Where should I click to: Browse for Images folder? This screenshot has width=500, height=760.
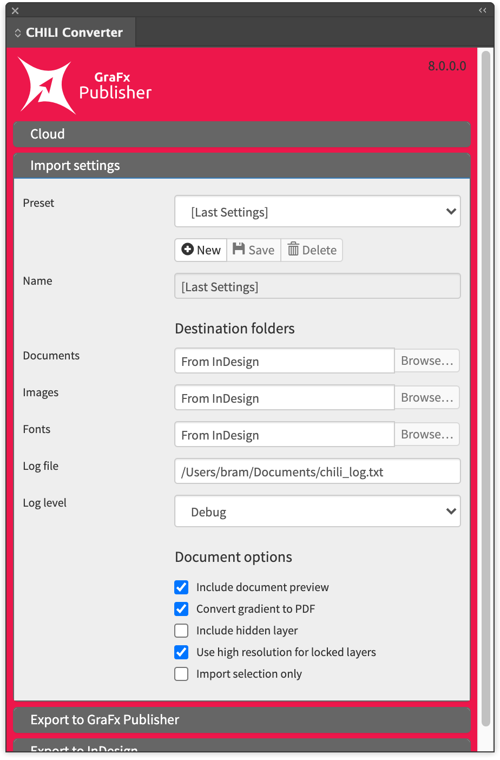click(427, 398)
